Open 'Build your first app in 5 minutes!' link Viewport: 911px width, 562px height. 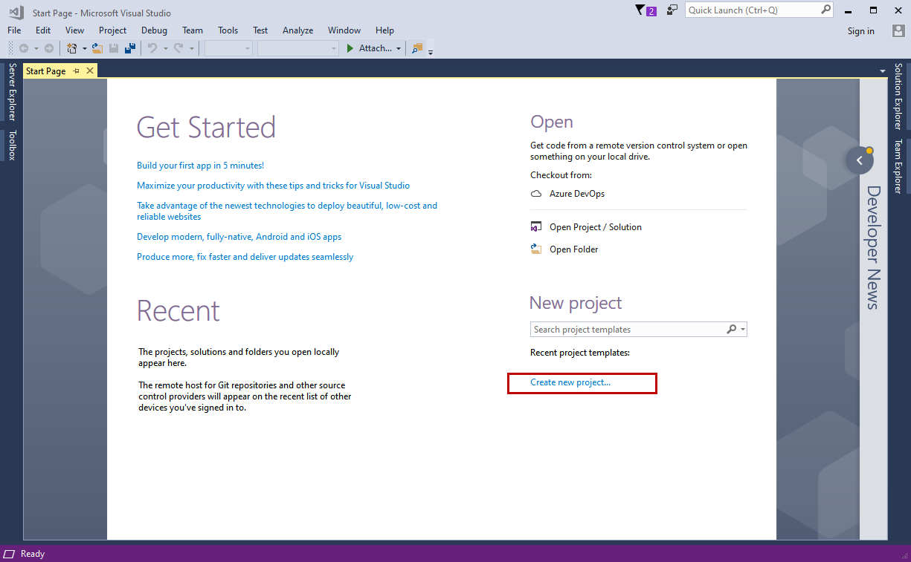[x=200, y=166]
